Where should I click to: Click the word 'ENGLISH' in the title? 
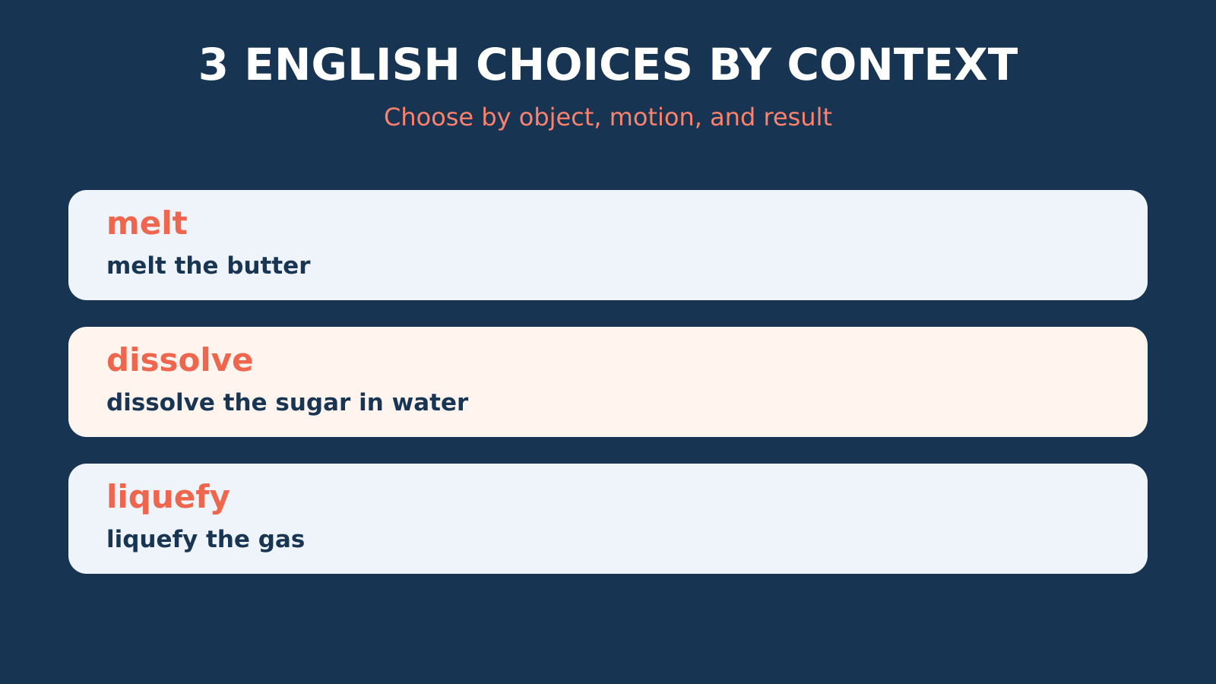click(352, 65)
